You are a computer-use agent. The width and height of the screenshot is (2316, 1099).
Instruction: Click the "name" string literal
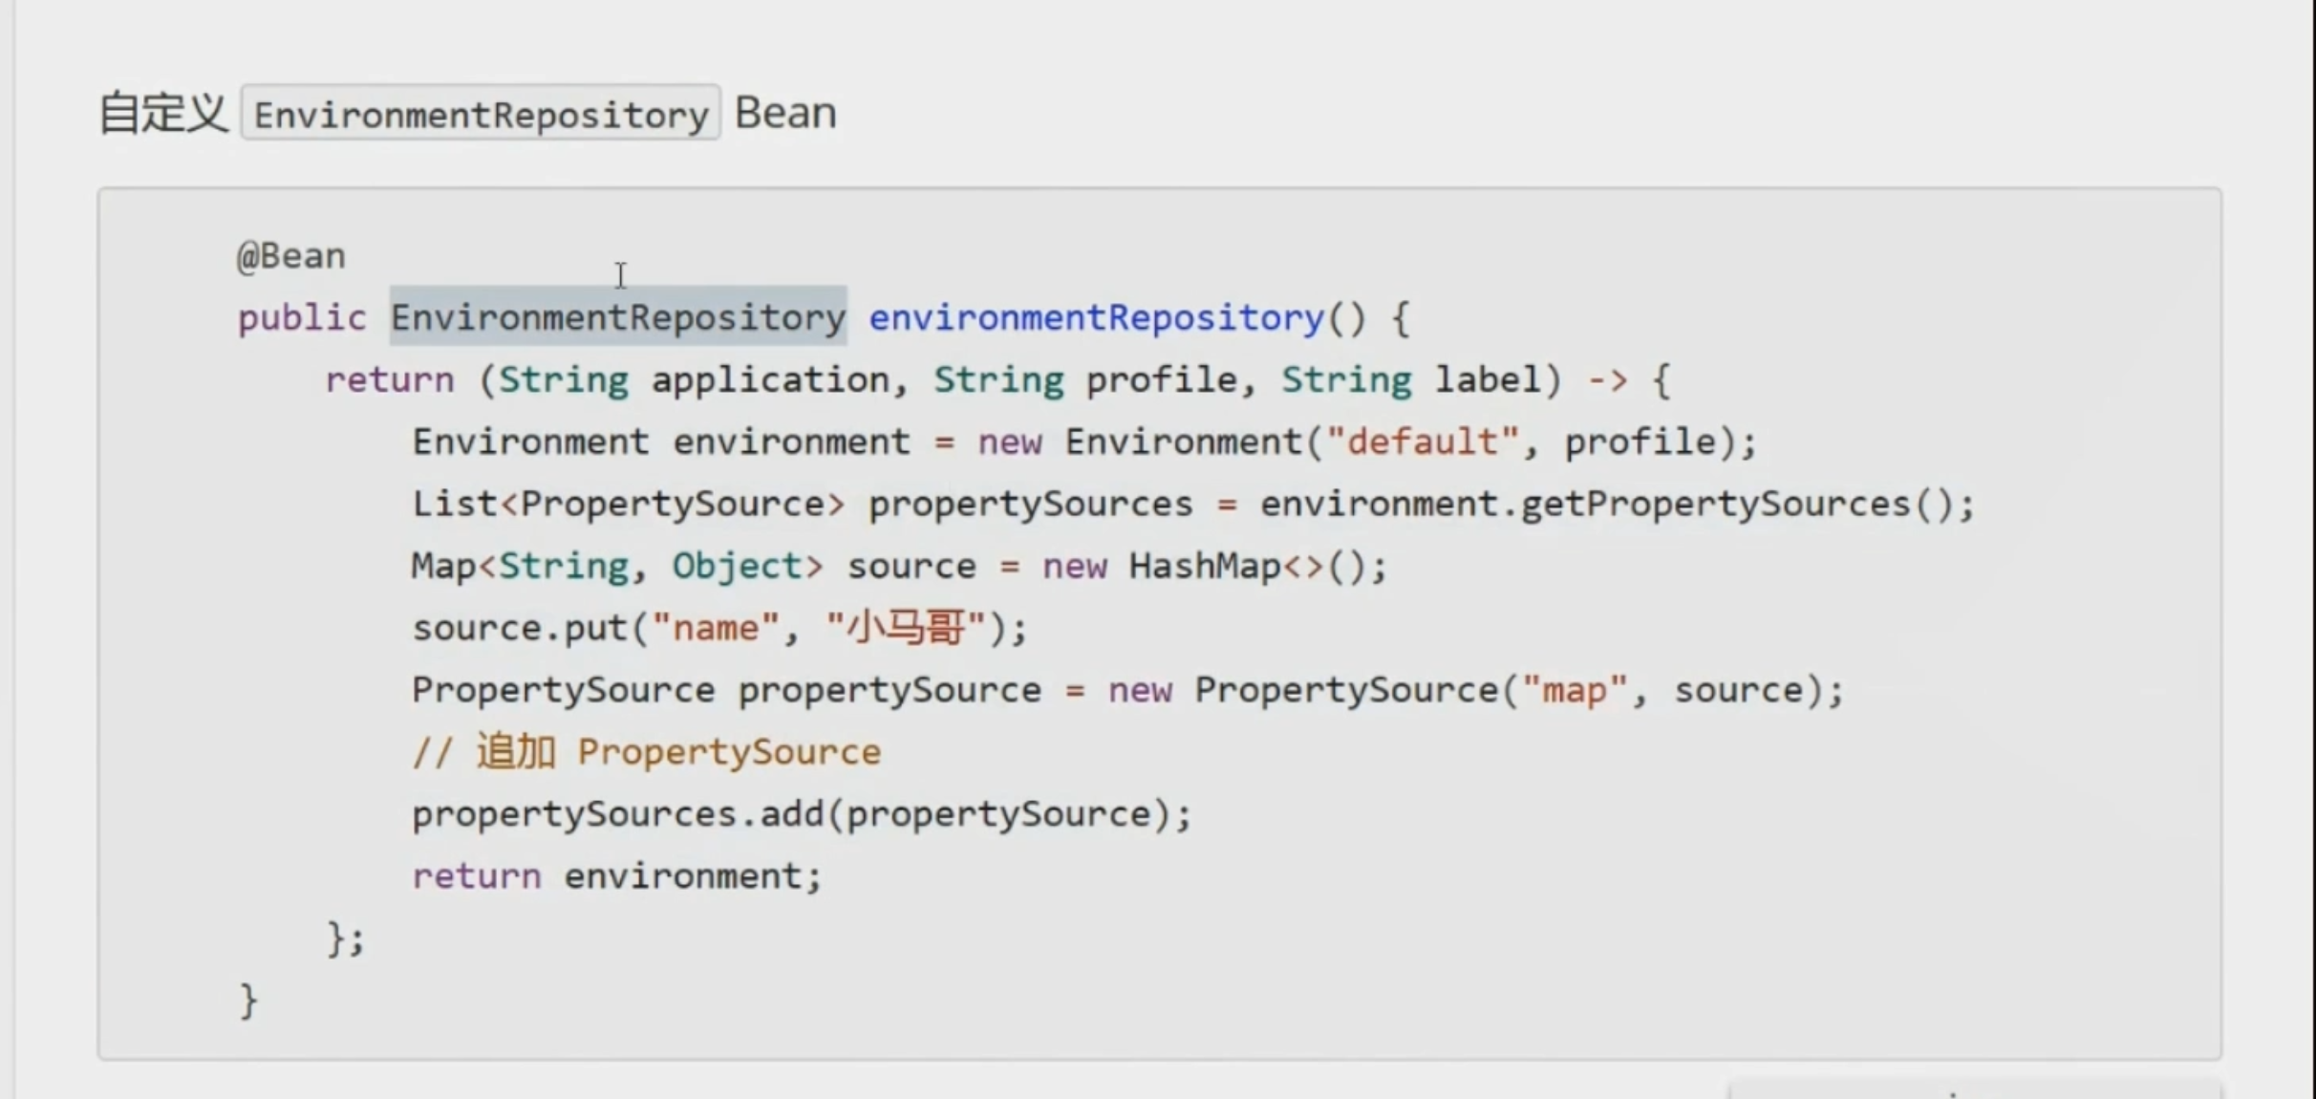(717, 628)
